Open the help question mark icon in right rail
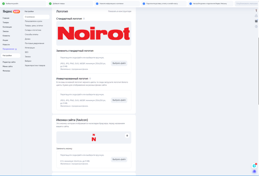This screenshot has width=259, height=176. click(256, 26)
